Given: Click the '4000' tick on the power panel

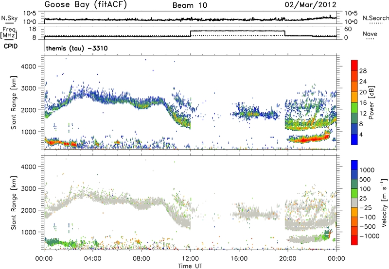Looking at the screenshot, I should pos(28,67).
